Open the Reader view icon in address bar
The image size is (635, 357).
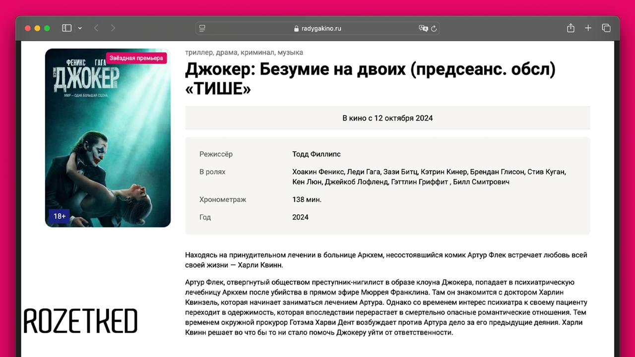tap(202, 28)
